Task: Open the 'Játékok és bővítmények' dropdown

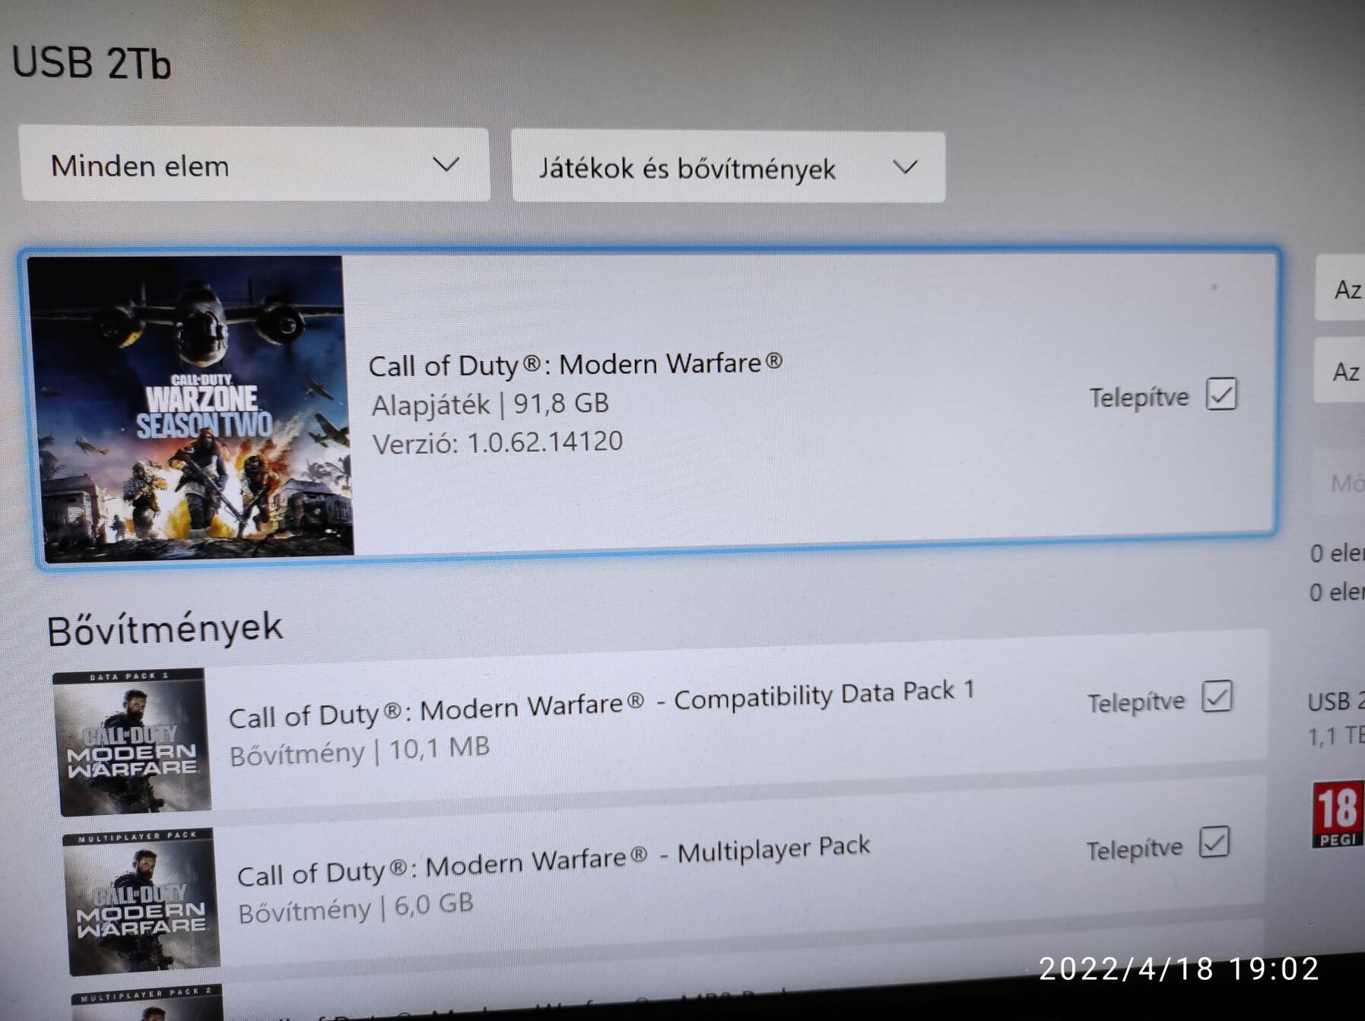Action: click(729, 167)
